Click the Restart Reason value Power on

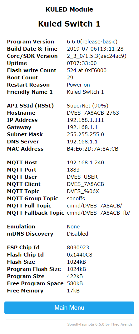point(78,85)
